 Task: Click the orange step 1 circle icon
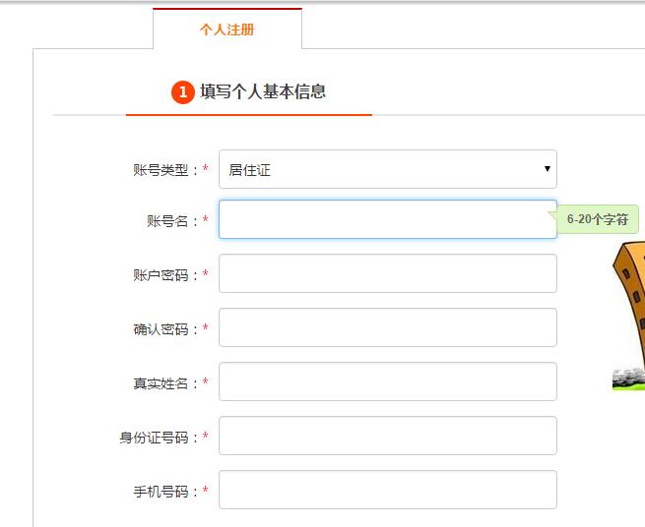coord(182,92)
